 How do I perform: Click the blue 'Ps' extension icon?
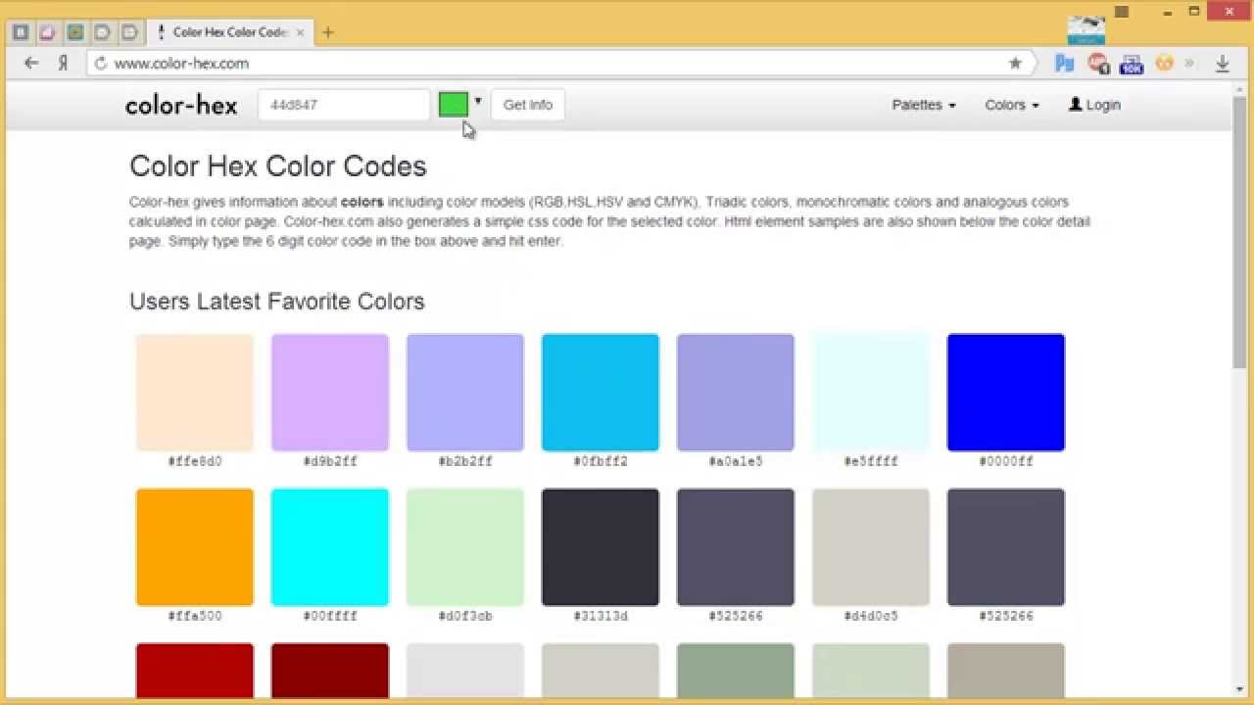tap(1065, 63)
